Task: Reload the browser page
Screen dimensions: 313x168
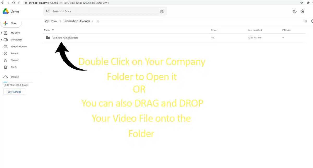Action: (x=13, y=3)
